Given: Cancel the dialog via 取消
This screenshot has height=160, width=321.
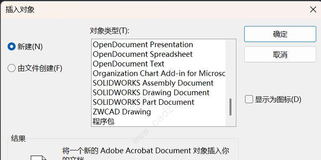Looking at the screenshot, I should pos(280,54).
